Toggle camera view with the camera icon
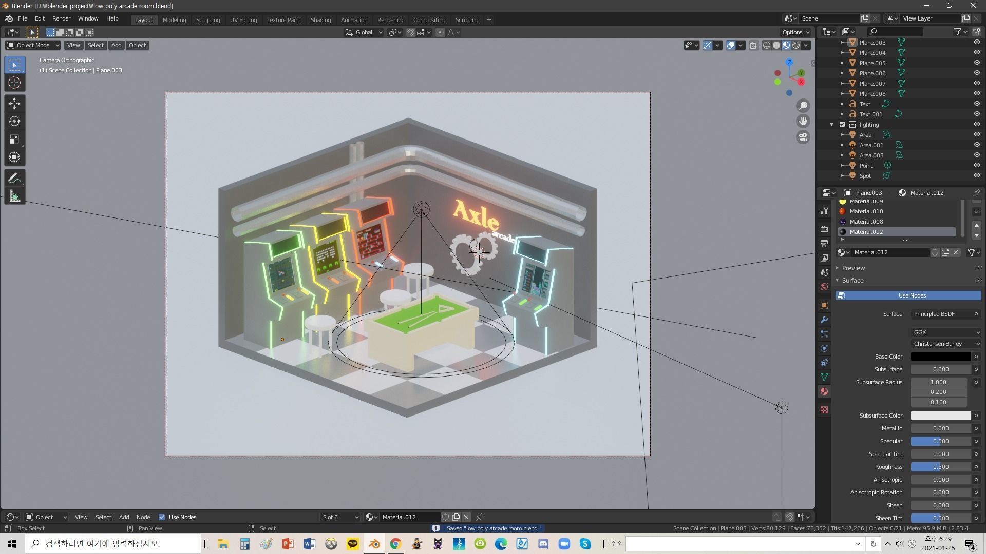 [803, 137]
